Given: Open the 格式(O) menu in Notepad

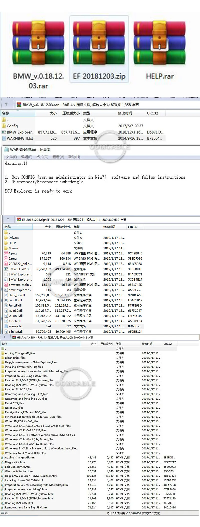Looking at the screenshot, I should click(x=42, y=157).
